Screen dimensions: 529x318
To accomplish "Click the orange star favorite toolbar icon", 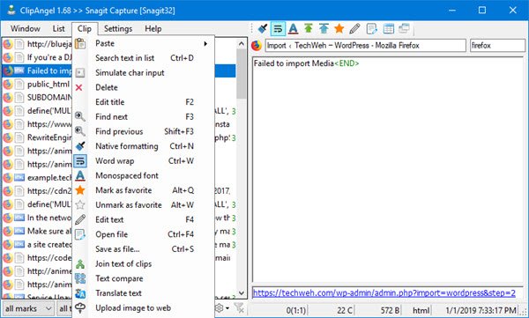I will (x=339, y=29).
